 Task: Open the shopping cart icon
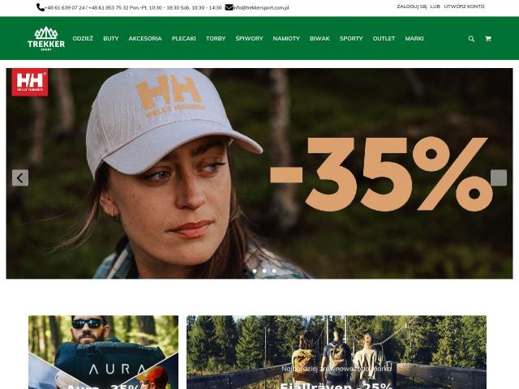(488, 39)
